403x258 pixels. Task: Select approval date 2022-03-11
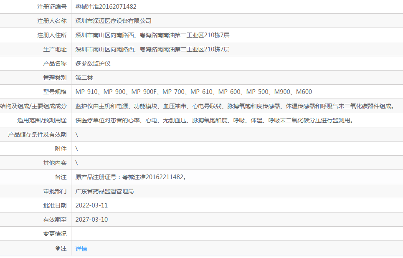point(91,205)
